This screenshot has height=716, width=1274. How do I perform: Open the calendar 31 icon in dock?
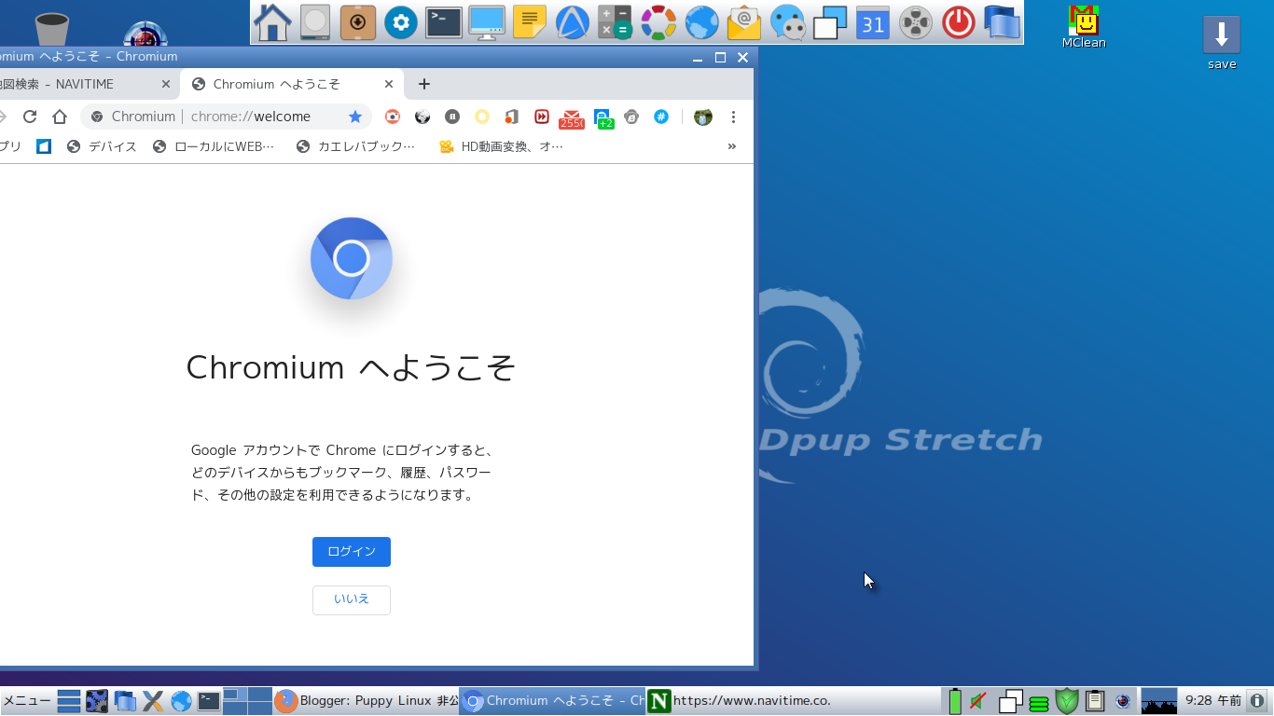873,22
